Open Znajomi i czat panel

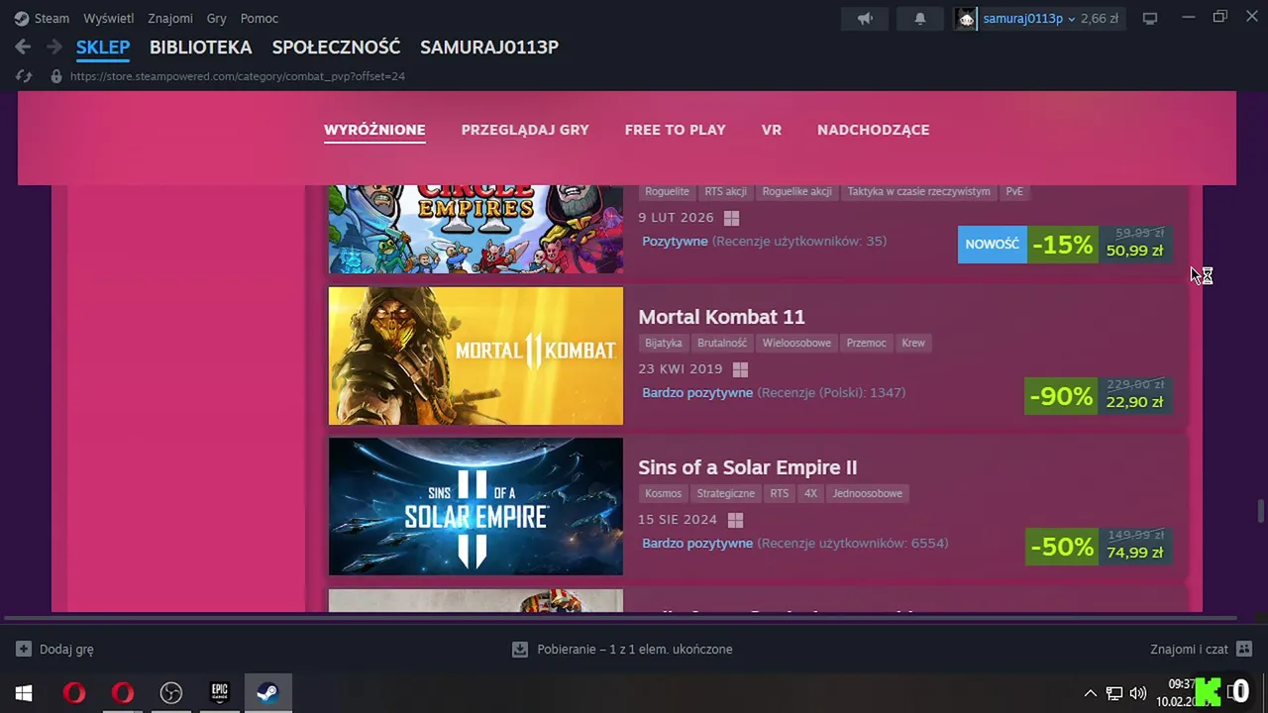pos(1201,650)
